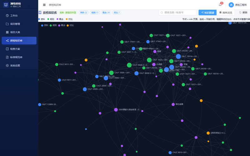Click the blue 资料 dot in the light legend bar

[39, 19]
